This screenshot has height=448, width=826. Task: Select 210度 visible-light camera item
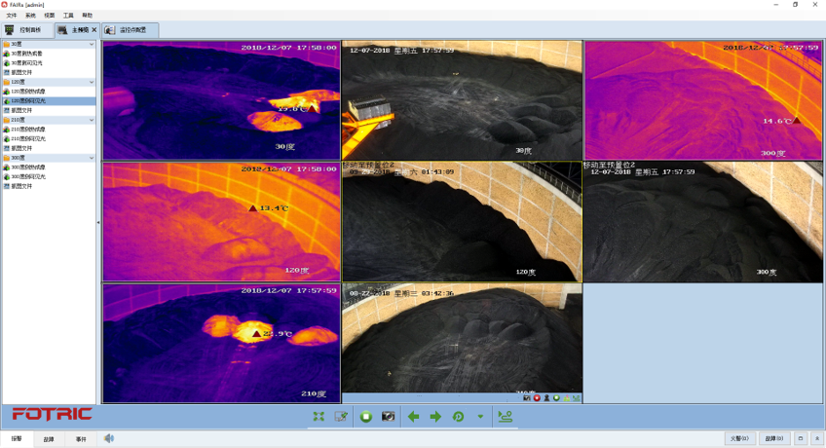[49, 139]
